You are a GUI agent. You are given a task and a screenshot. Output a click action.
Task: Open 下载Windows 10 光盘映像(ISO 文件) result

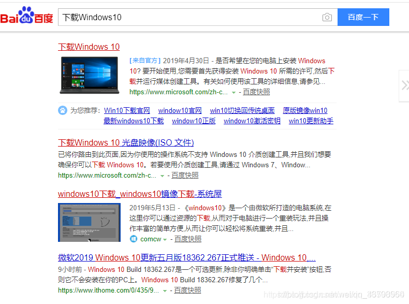click(x=126, y=143)
